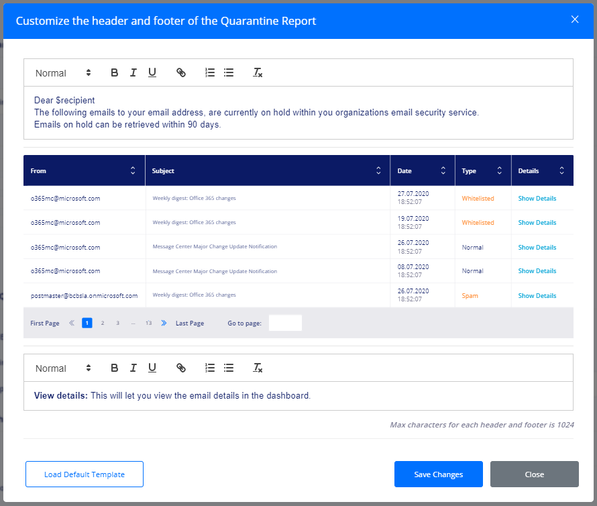Image resolution: width=597 pixels, height=506 pixels.
Task: Show Details for the postmaster Spam email
Action: pos(537,296)
